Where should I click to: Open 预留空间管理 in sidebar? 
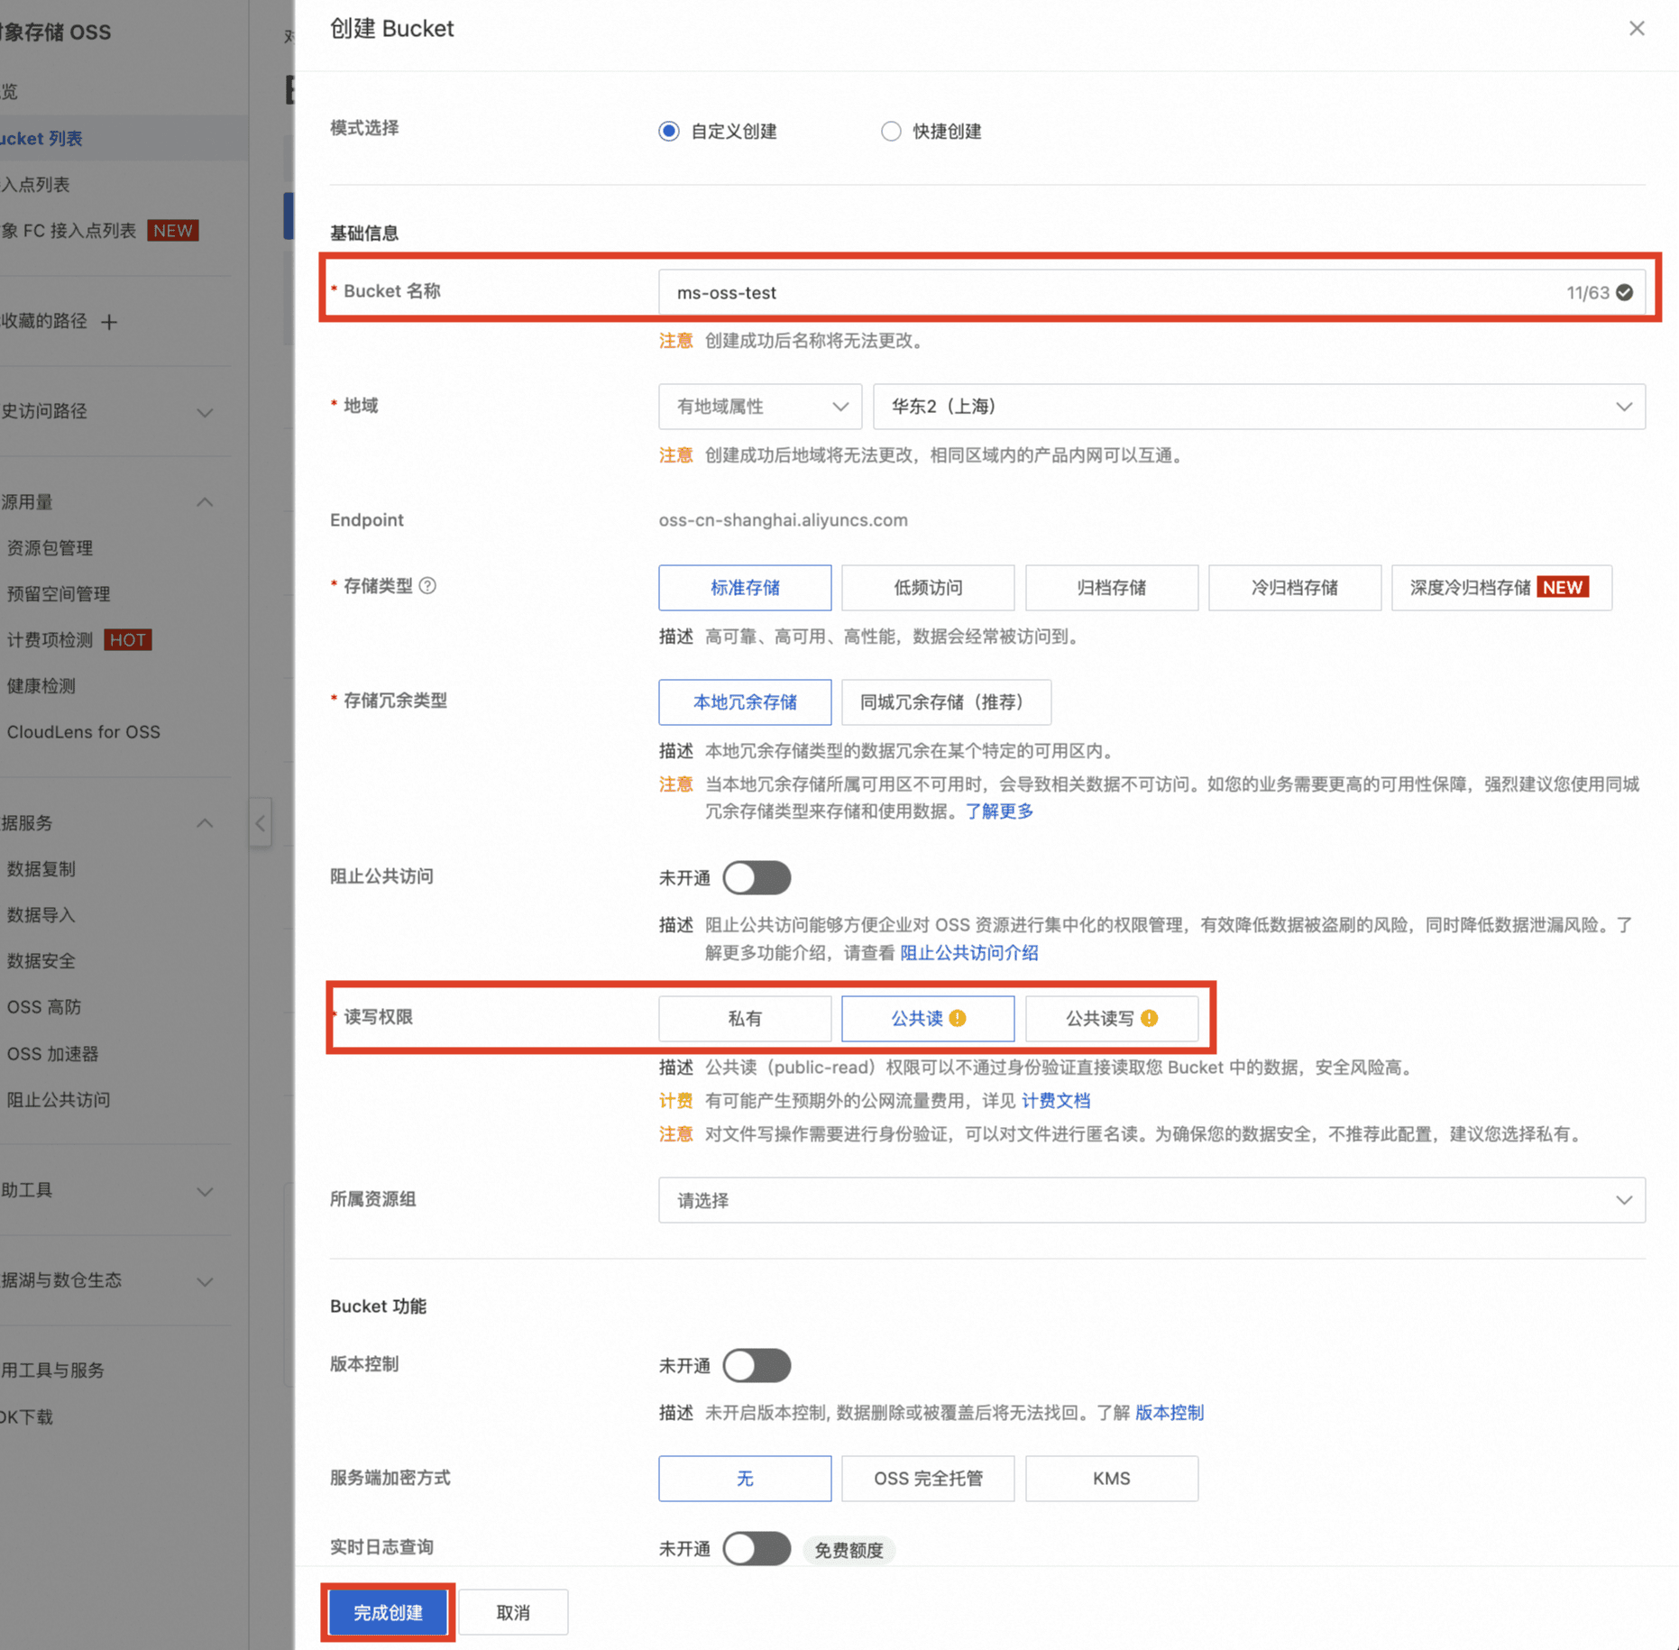(x=59, y=593)
